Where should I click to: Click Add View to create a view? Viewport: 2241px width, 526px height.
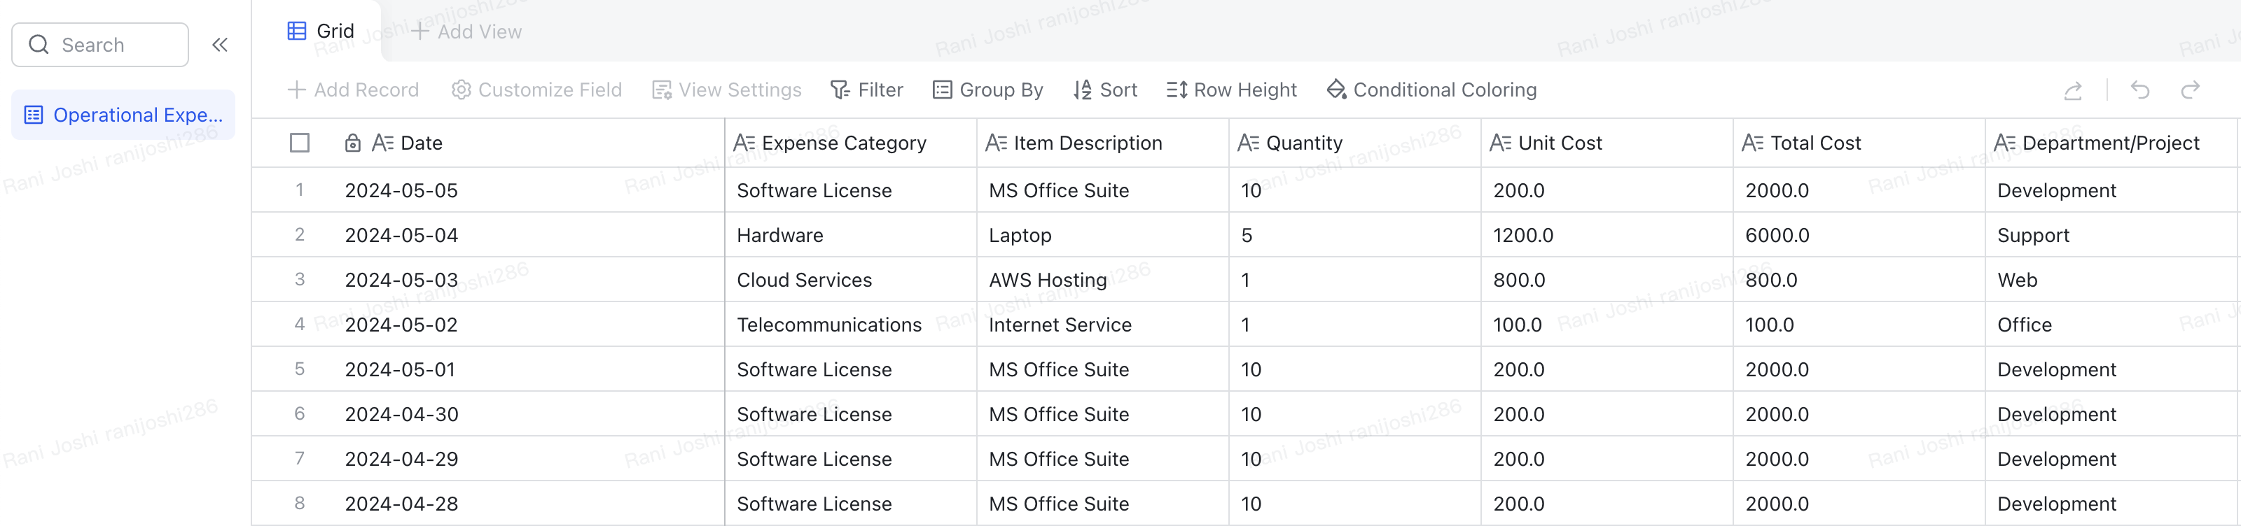(466, 32)
